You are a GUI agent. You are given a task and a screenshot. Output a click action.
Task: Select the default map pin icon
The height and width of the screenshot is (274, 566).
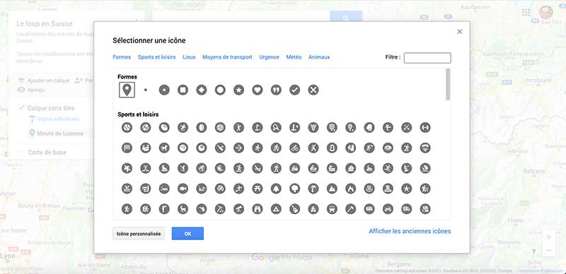127,90
